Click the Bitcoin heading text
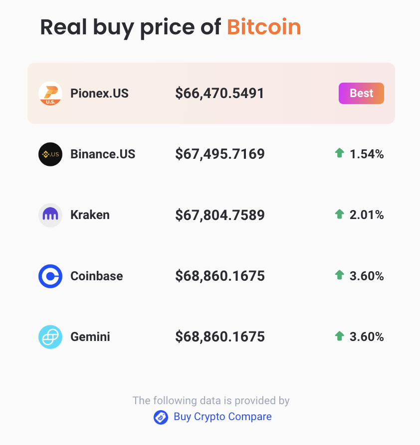Screen dimensions: 420x445 (x=264, y=27)
